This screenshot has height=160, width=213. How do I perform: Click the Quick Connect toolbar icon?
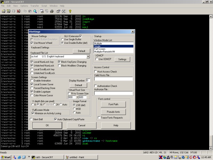coord(9,11)
